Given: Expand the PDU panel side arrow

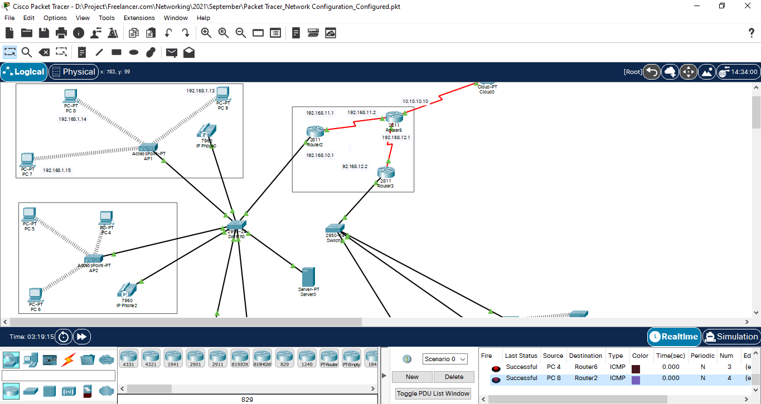Looking at the screenshot, I should [384, 376].
